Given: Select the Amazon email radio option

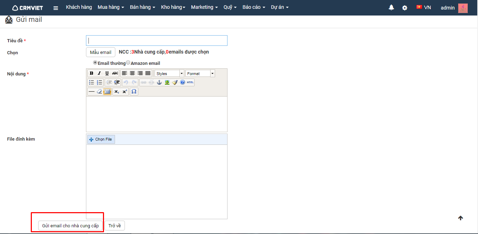Looking at the screenshot, I should coord(128,63).
